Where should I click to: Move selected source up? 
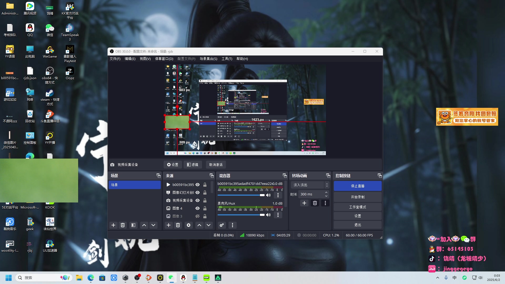[x=199, y=225]
